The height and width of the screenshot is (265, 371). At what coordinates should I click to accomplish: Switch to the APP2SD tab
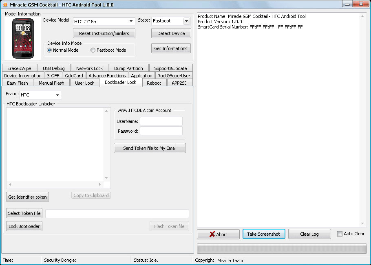tap(179, 83)
